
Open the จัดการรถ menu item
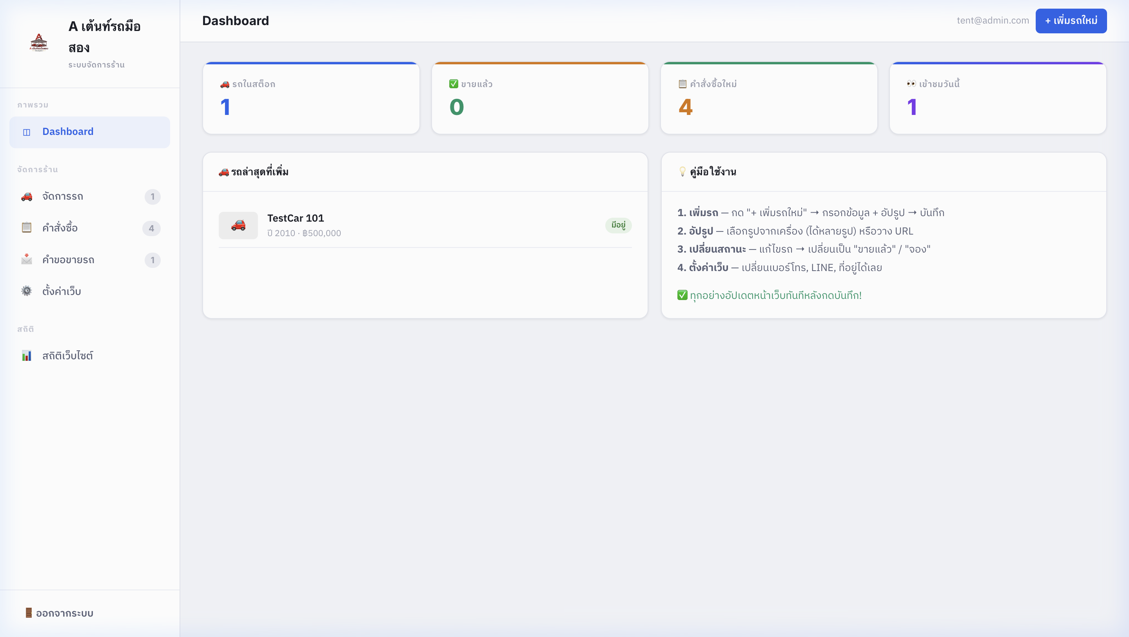[63, 197]
